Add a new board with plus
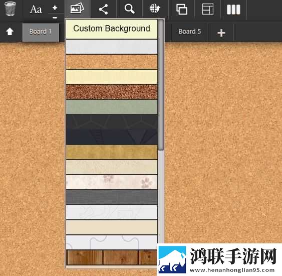 click(221, 33)
